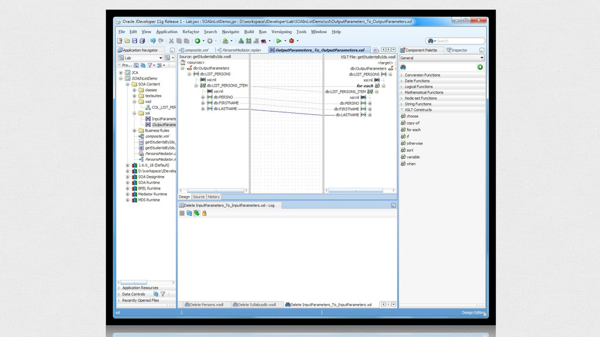
Task: Collapse XSLT Constructs group
Action: click(402, 109)
